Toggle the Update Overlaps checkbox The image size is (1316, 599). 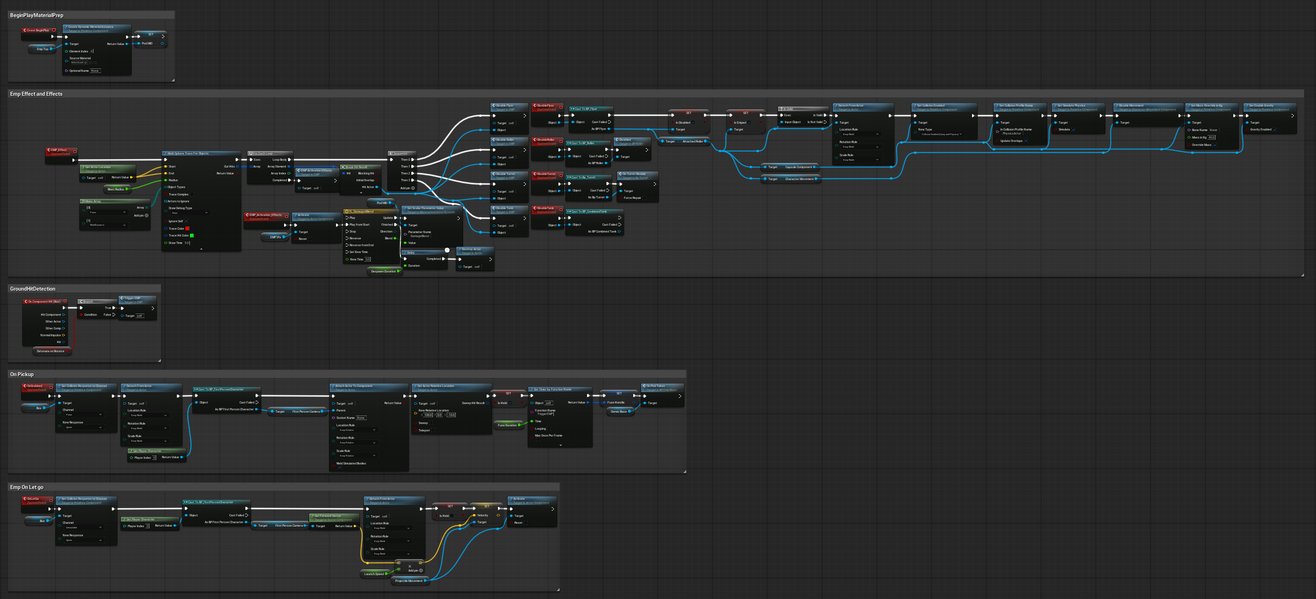coord(1026,141)
